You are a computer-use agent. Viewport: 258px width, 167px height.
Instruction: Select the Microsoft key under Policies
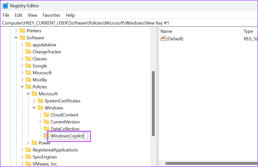pyautogui.click(x=48, y=94)
